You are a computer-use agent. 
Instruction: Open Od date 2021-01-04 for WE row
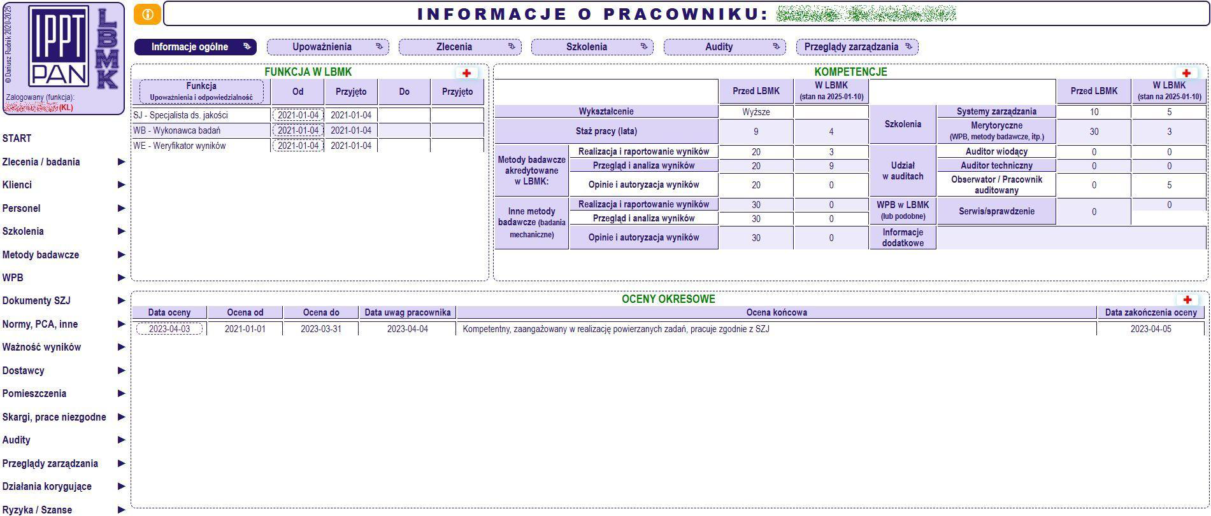tap(298, 146)
